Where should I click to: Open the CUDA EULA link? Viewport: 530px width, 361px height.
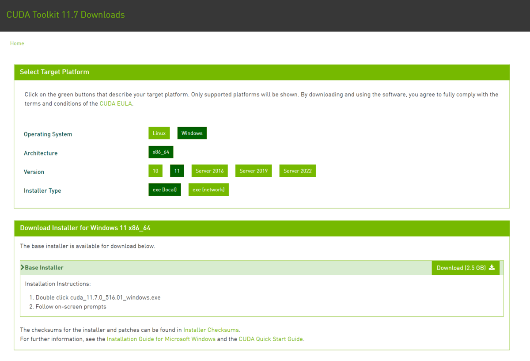point(116,104)
